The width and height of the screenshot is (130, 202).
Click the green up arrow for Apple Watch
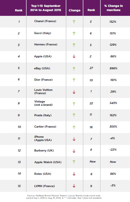(x=74, y=162)
